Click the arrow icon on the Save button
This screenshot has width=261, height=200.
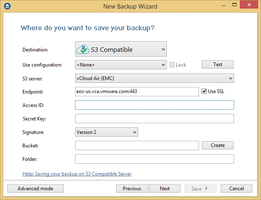(207, 189)
